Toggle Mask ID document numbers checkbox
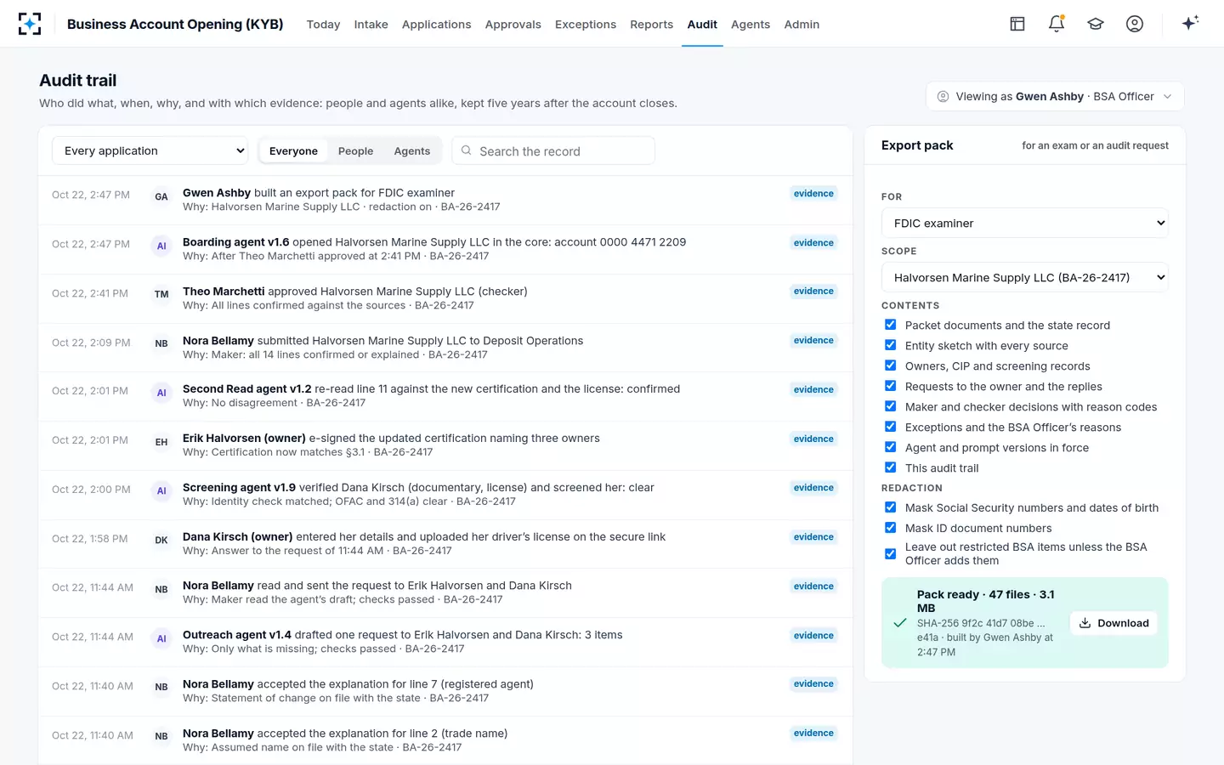The image size is (1224, 765). (x=890, y=528)
